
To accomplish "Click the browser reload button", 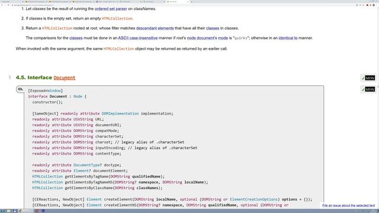I will (x=9, y=5).
